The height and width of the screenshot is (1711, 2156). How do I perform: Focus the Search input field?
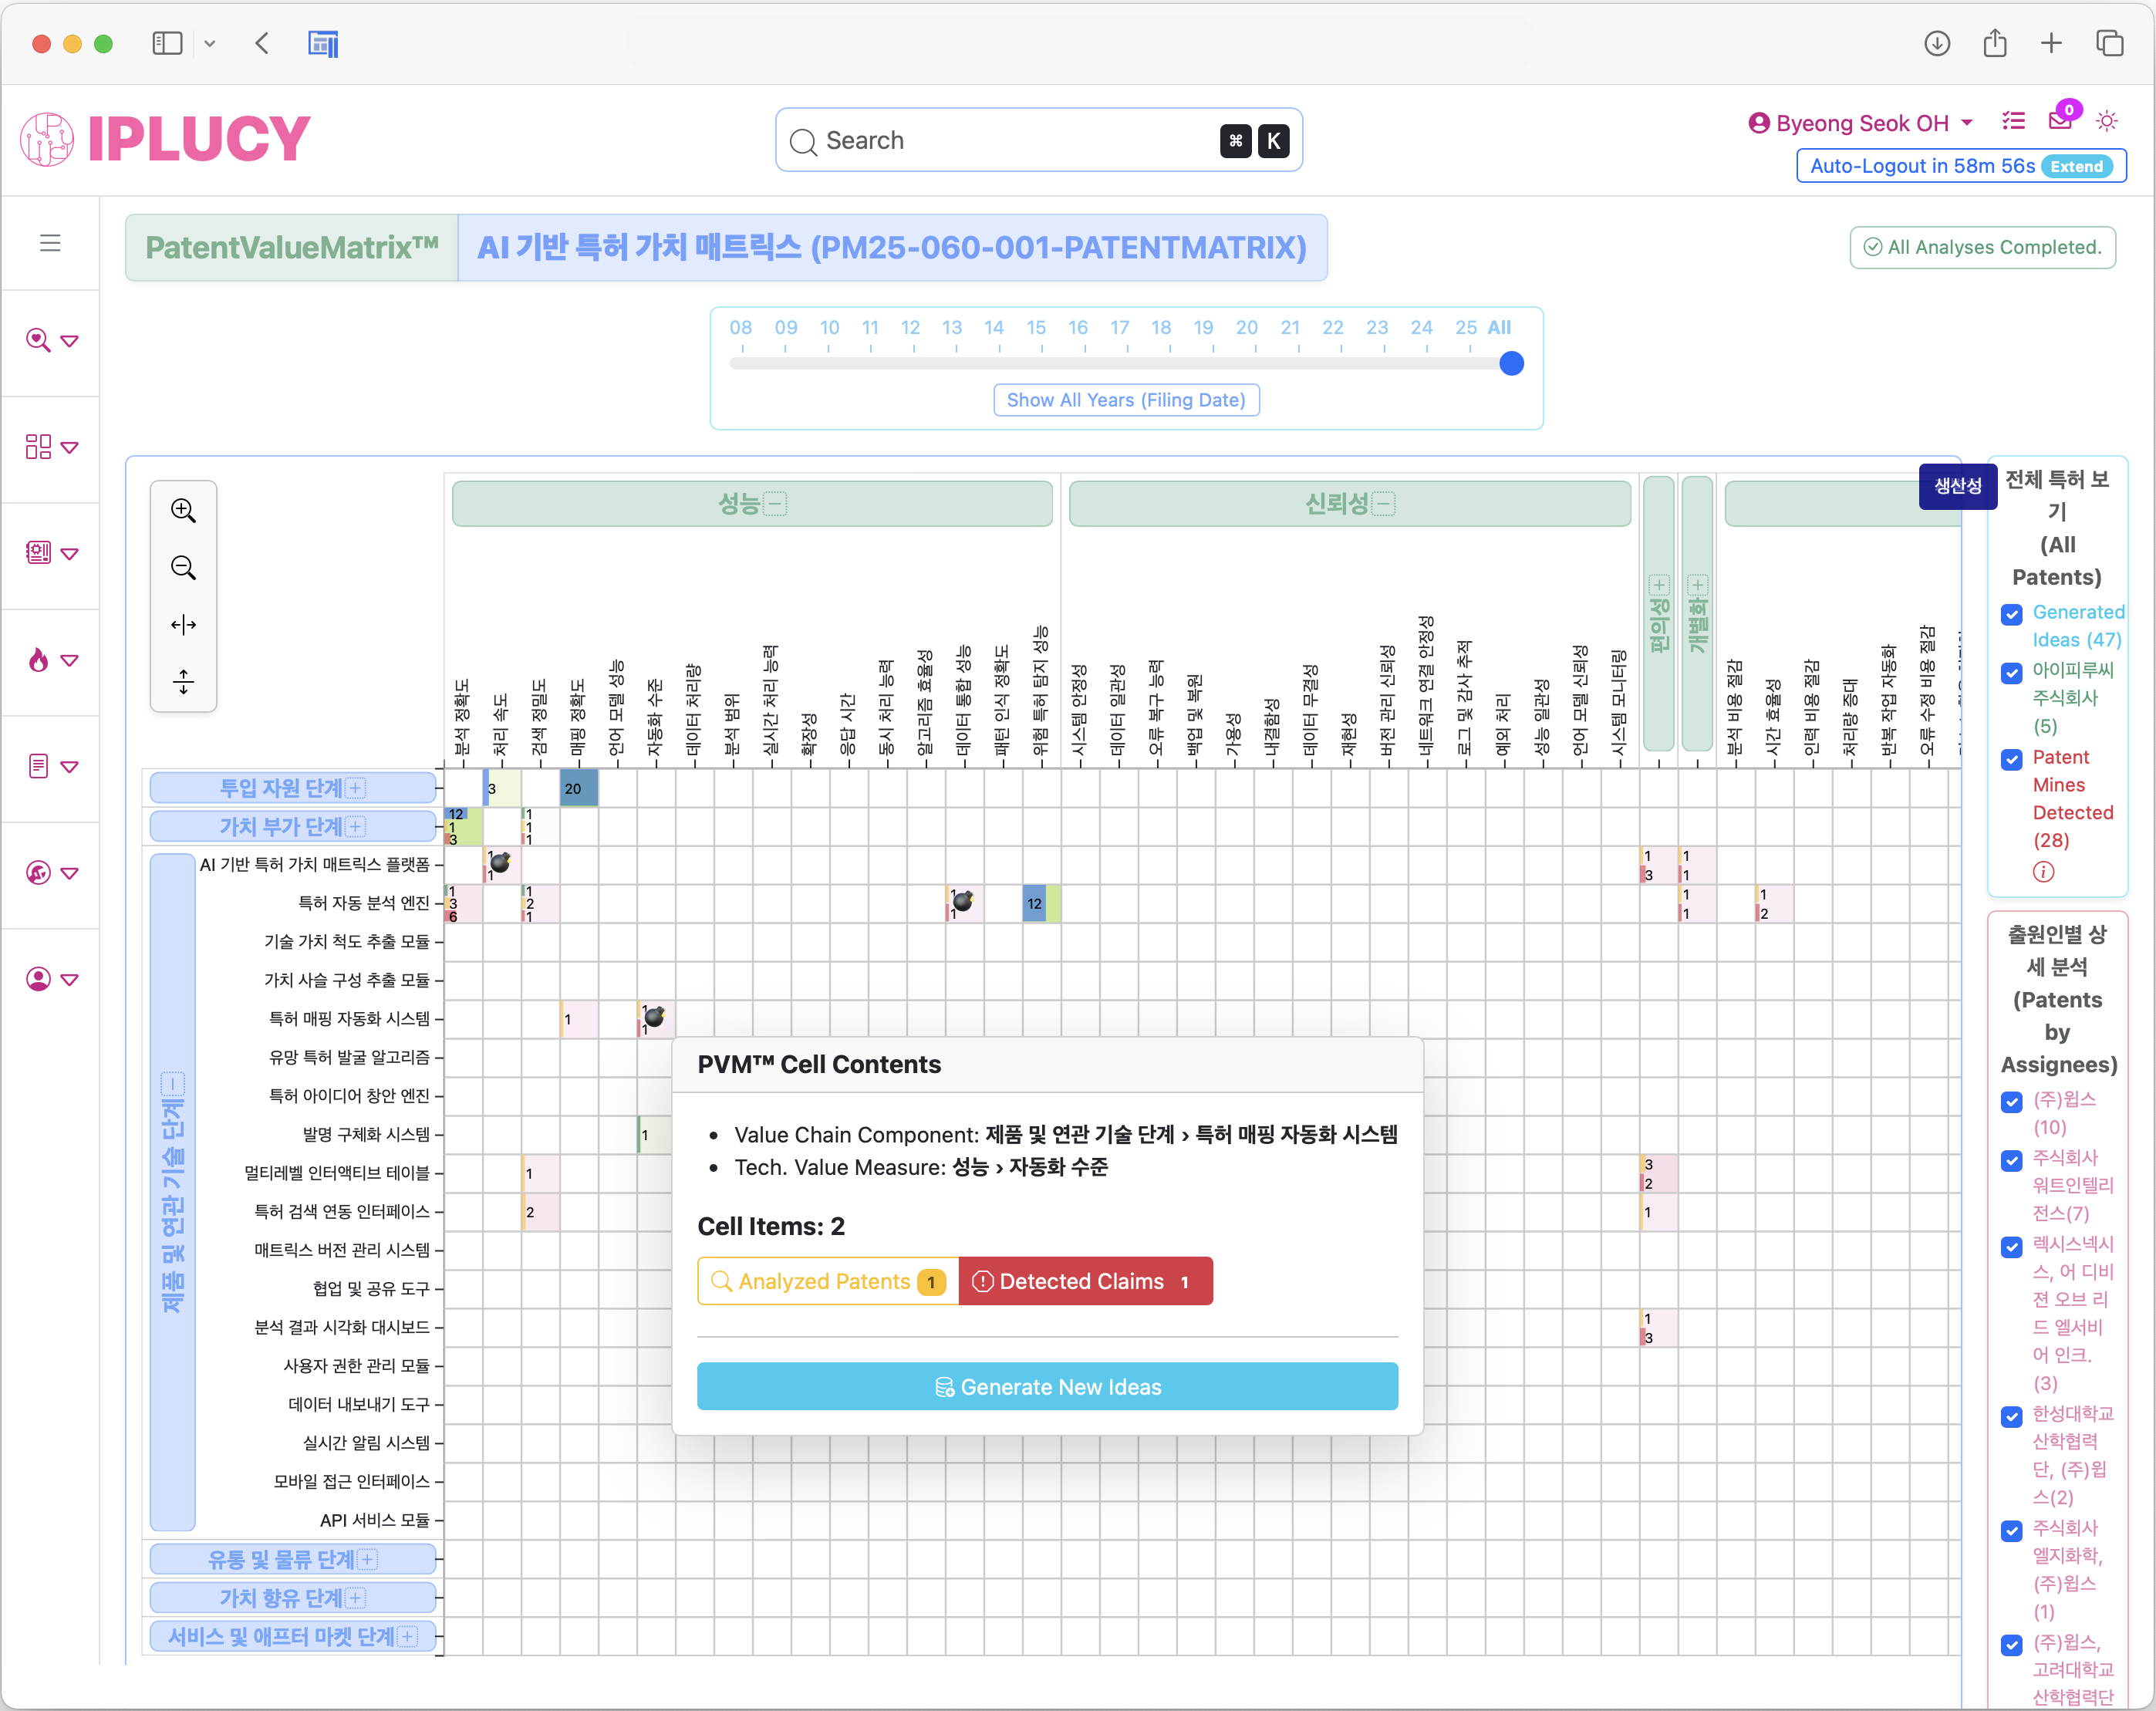(1038, 140)
